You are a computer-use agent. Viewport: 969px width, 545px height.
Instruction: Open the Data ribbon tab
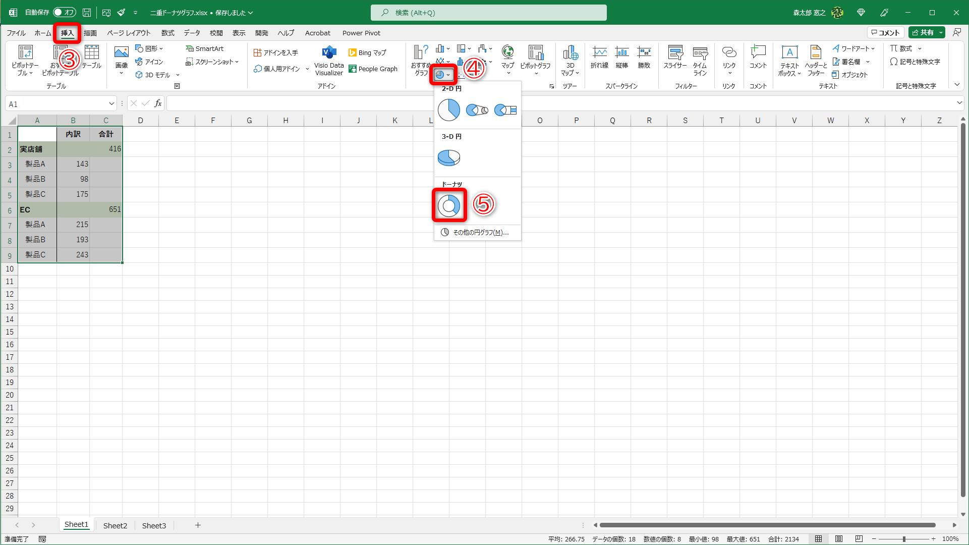tap(192, 33)
